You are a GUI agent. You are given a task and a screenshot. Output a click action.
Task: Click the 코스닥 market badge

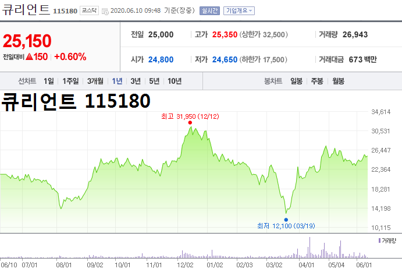(89, 10)
